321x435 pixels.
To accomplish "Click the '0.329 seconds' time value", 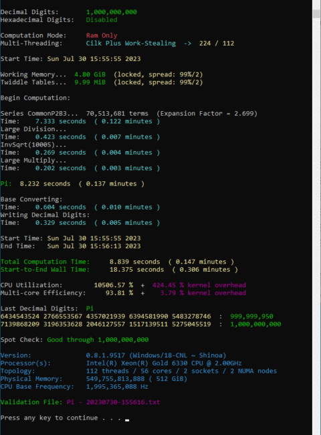I will pos(61,223).
